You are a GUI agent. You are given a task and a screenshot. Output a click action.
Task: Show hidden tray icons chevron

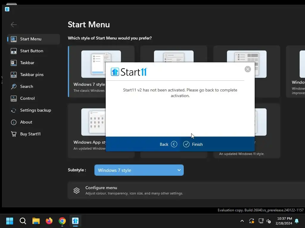242,221
